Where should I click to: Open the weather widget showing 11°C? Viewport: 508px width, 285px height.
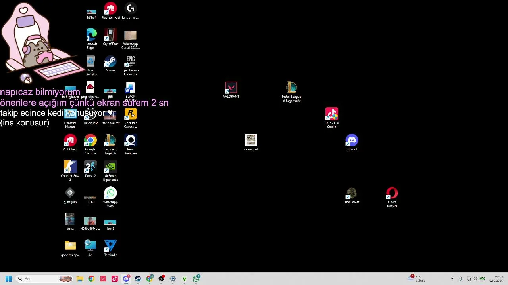pos(417,279)
